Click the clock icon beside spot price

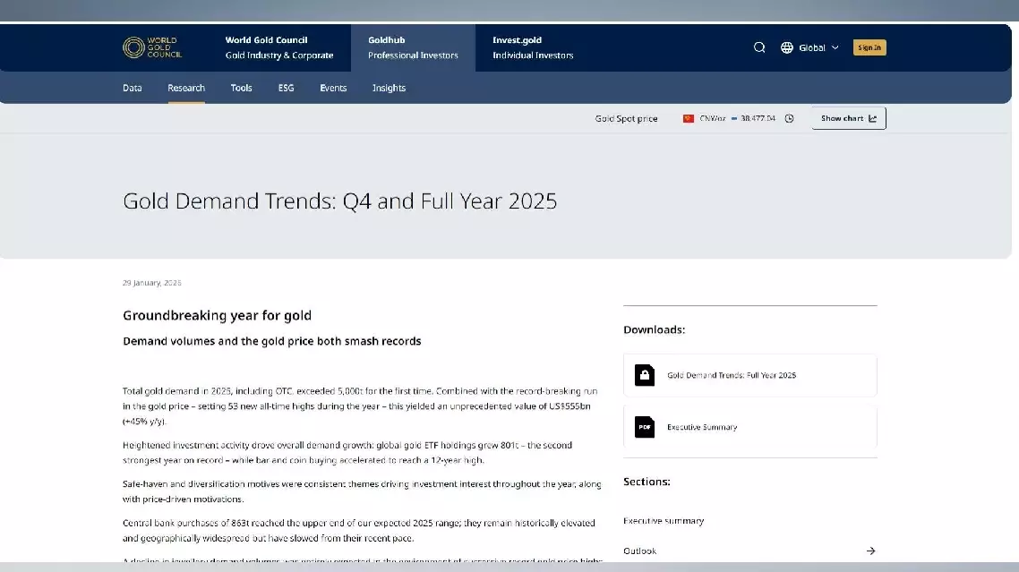(789, 118)
